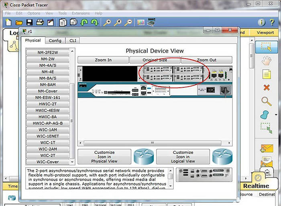Toggle the router power switch
The width and height of the screenshot is (281, 206).
click(x=211, y=90)
